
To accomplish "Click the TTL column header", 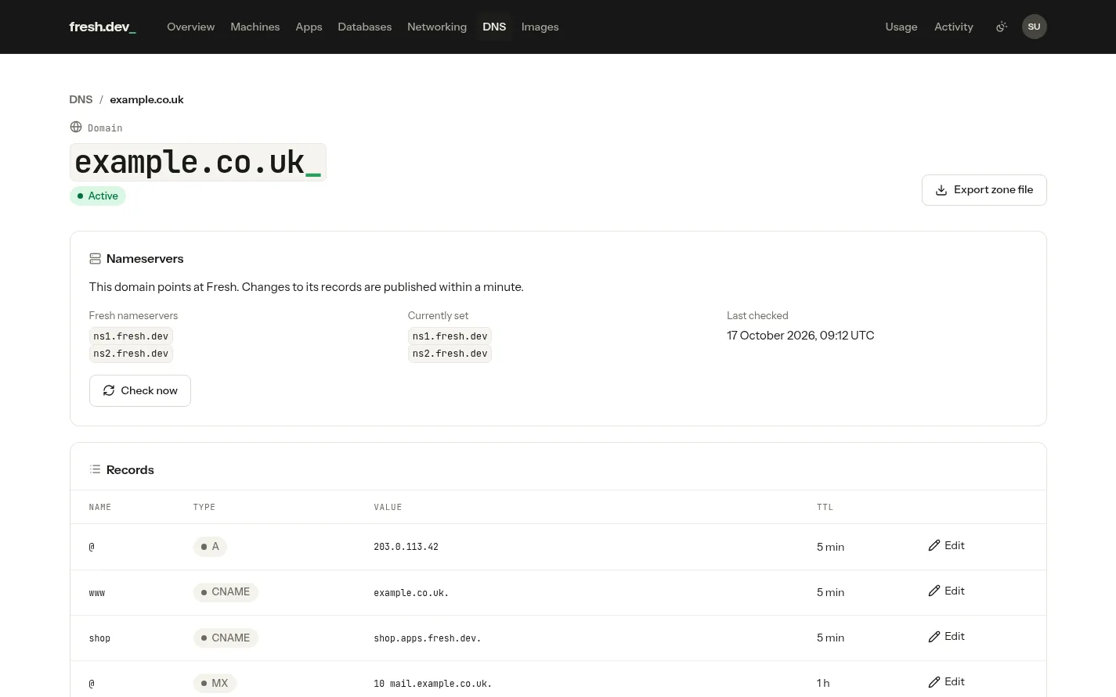I will 825,507.
